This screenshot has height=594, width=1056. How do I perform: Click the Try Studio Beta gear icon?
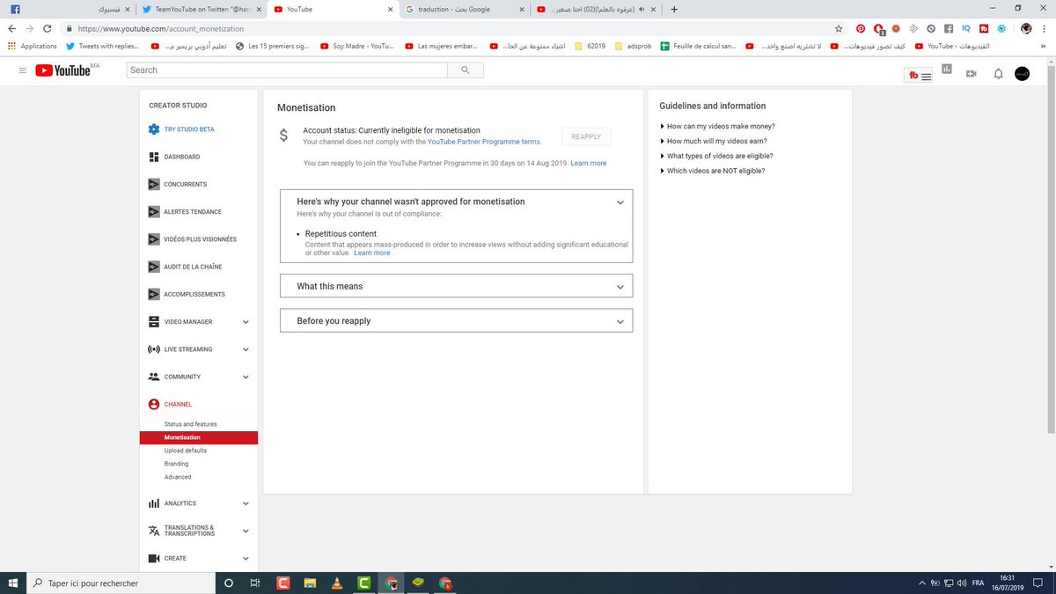click(x=154, y=129)
